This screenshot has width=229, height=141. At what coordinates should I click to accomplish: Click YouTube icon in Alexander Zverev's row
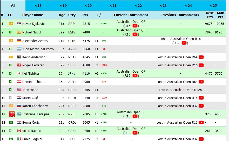point(184,43)
